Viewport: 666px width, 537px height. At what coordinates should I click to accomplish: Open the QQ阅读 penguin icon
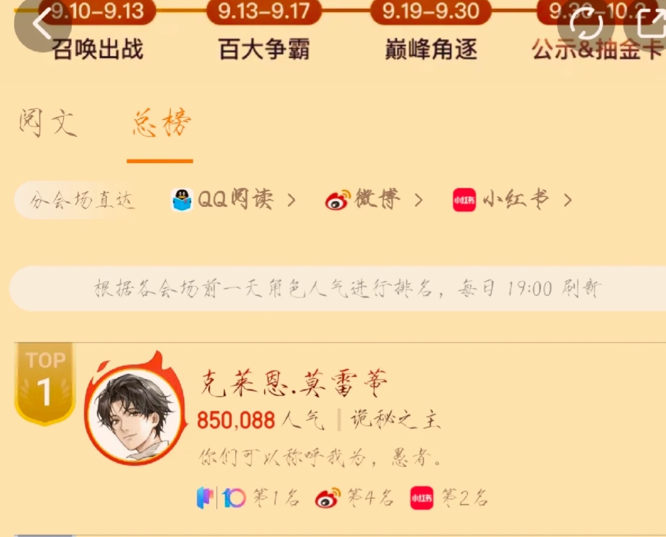(x=182, y=200)
